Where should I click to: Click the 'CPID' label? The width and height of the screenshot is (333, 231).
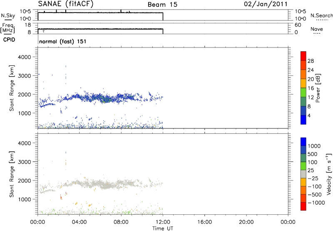click(9, 40)
